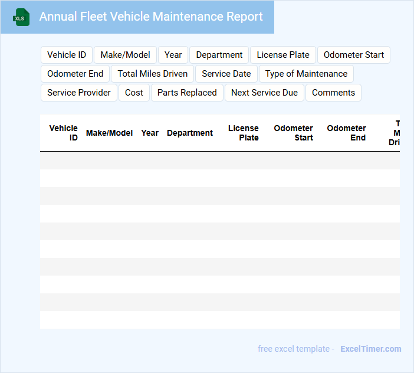Click the Odometer Start column header
The image size is (414, 373).
(294, 133)
